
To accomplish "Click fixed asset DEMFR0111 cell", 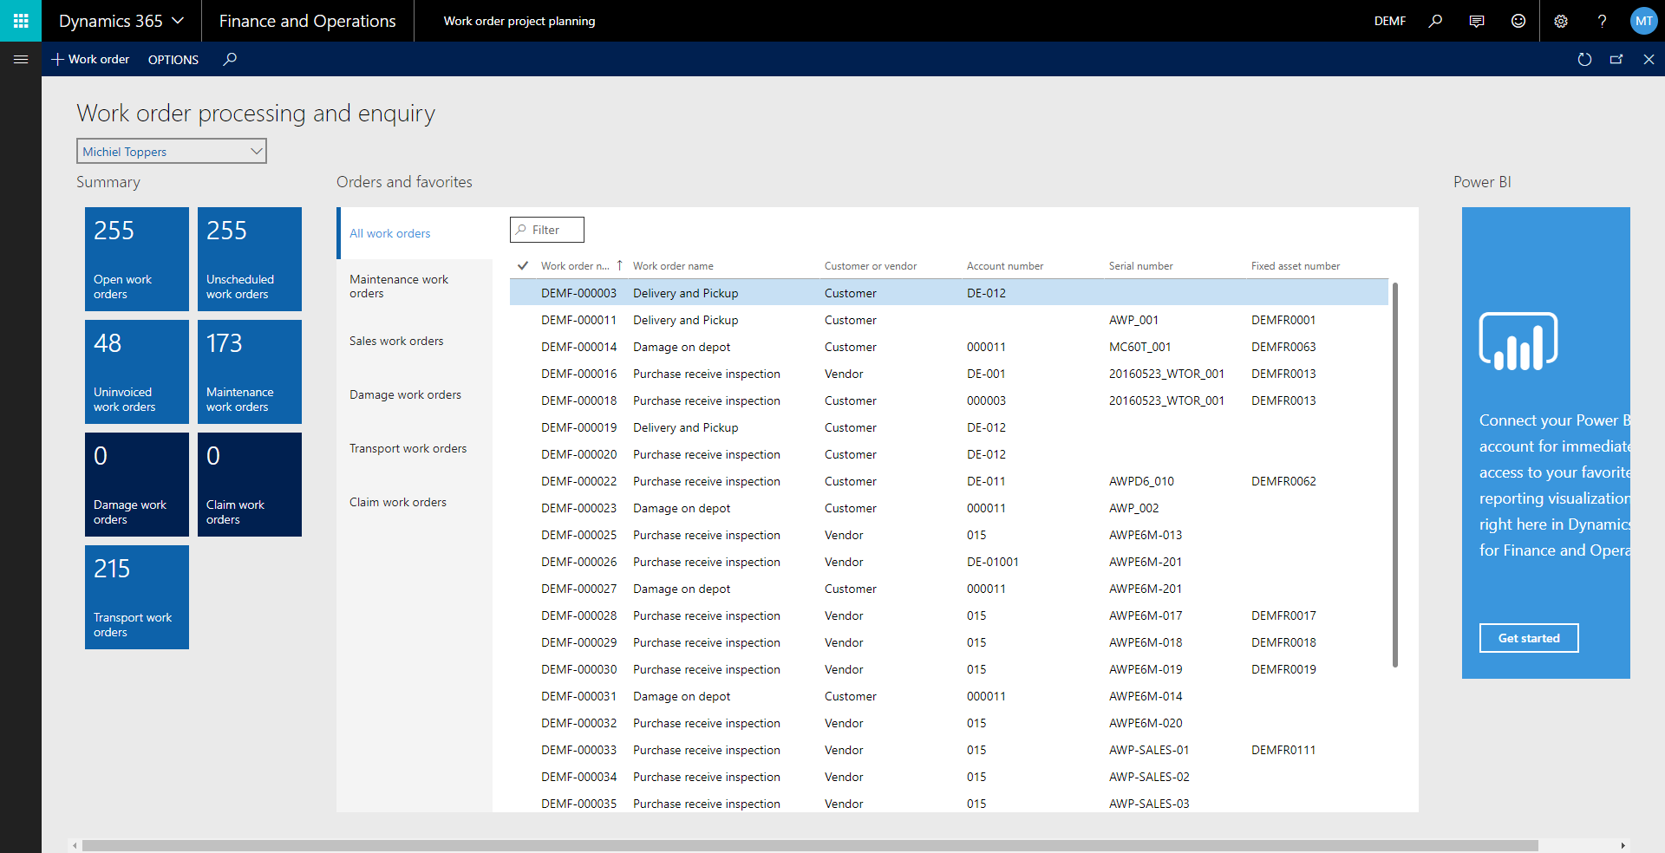I will click(1283, 750).
